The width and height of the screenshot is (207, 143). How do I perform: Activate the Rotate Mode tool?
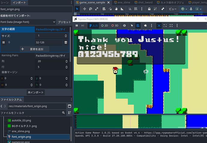click(91, 9)
